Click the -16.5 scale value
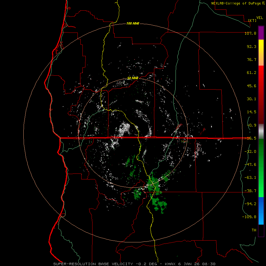 point(250,138)
